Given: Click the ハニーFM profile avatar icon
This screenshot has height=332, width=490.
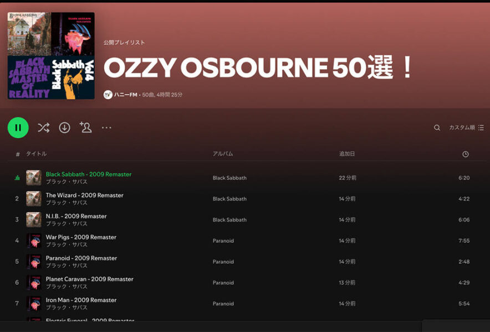Looking at the screenshot, I should pos(108,95).
